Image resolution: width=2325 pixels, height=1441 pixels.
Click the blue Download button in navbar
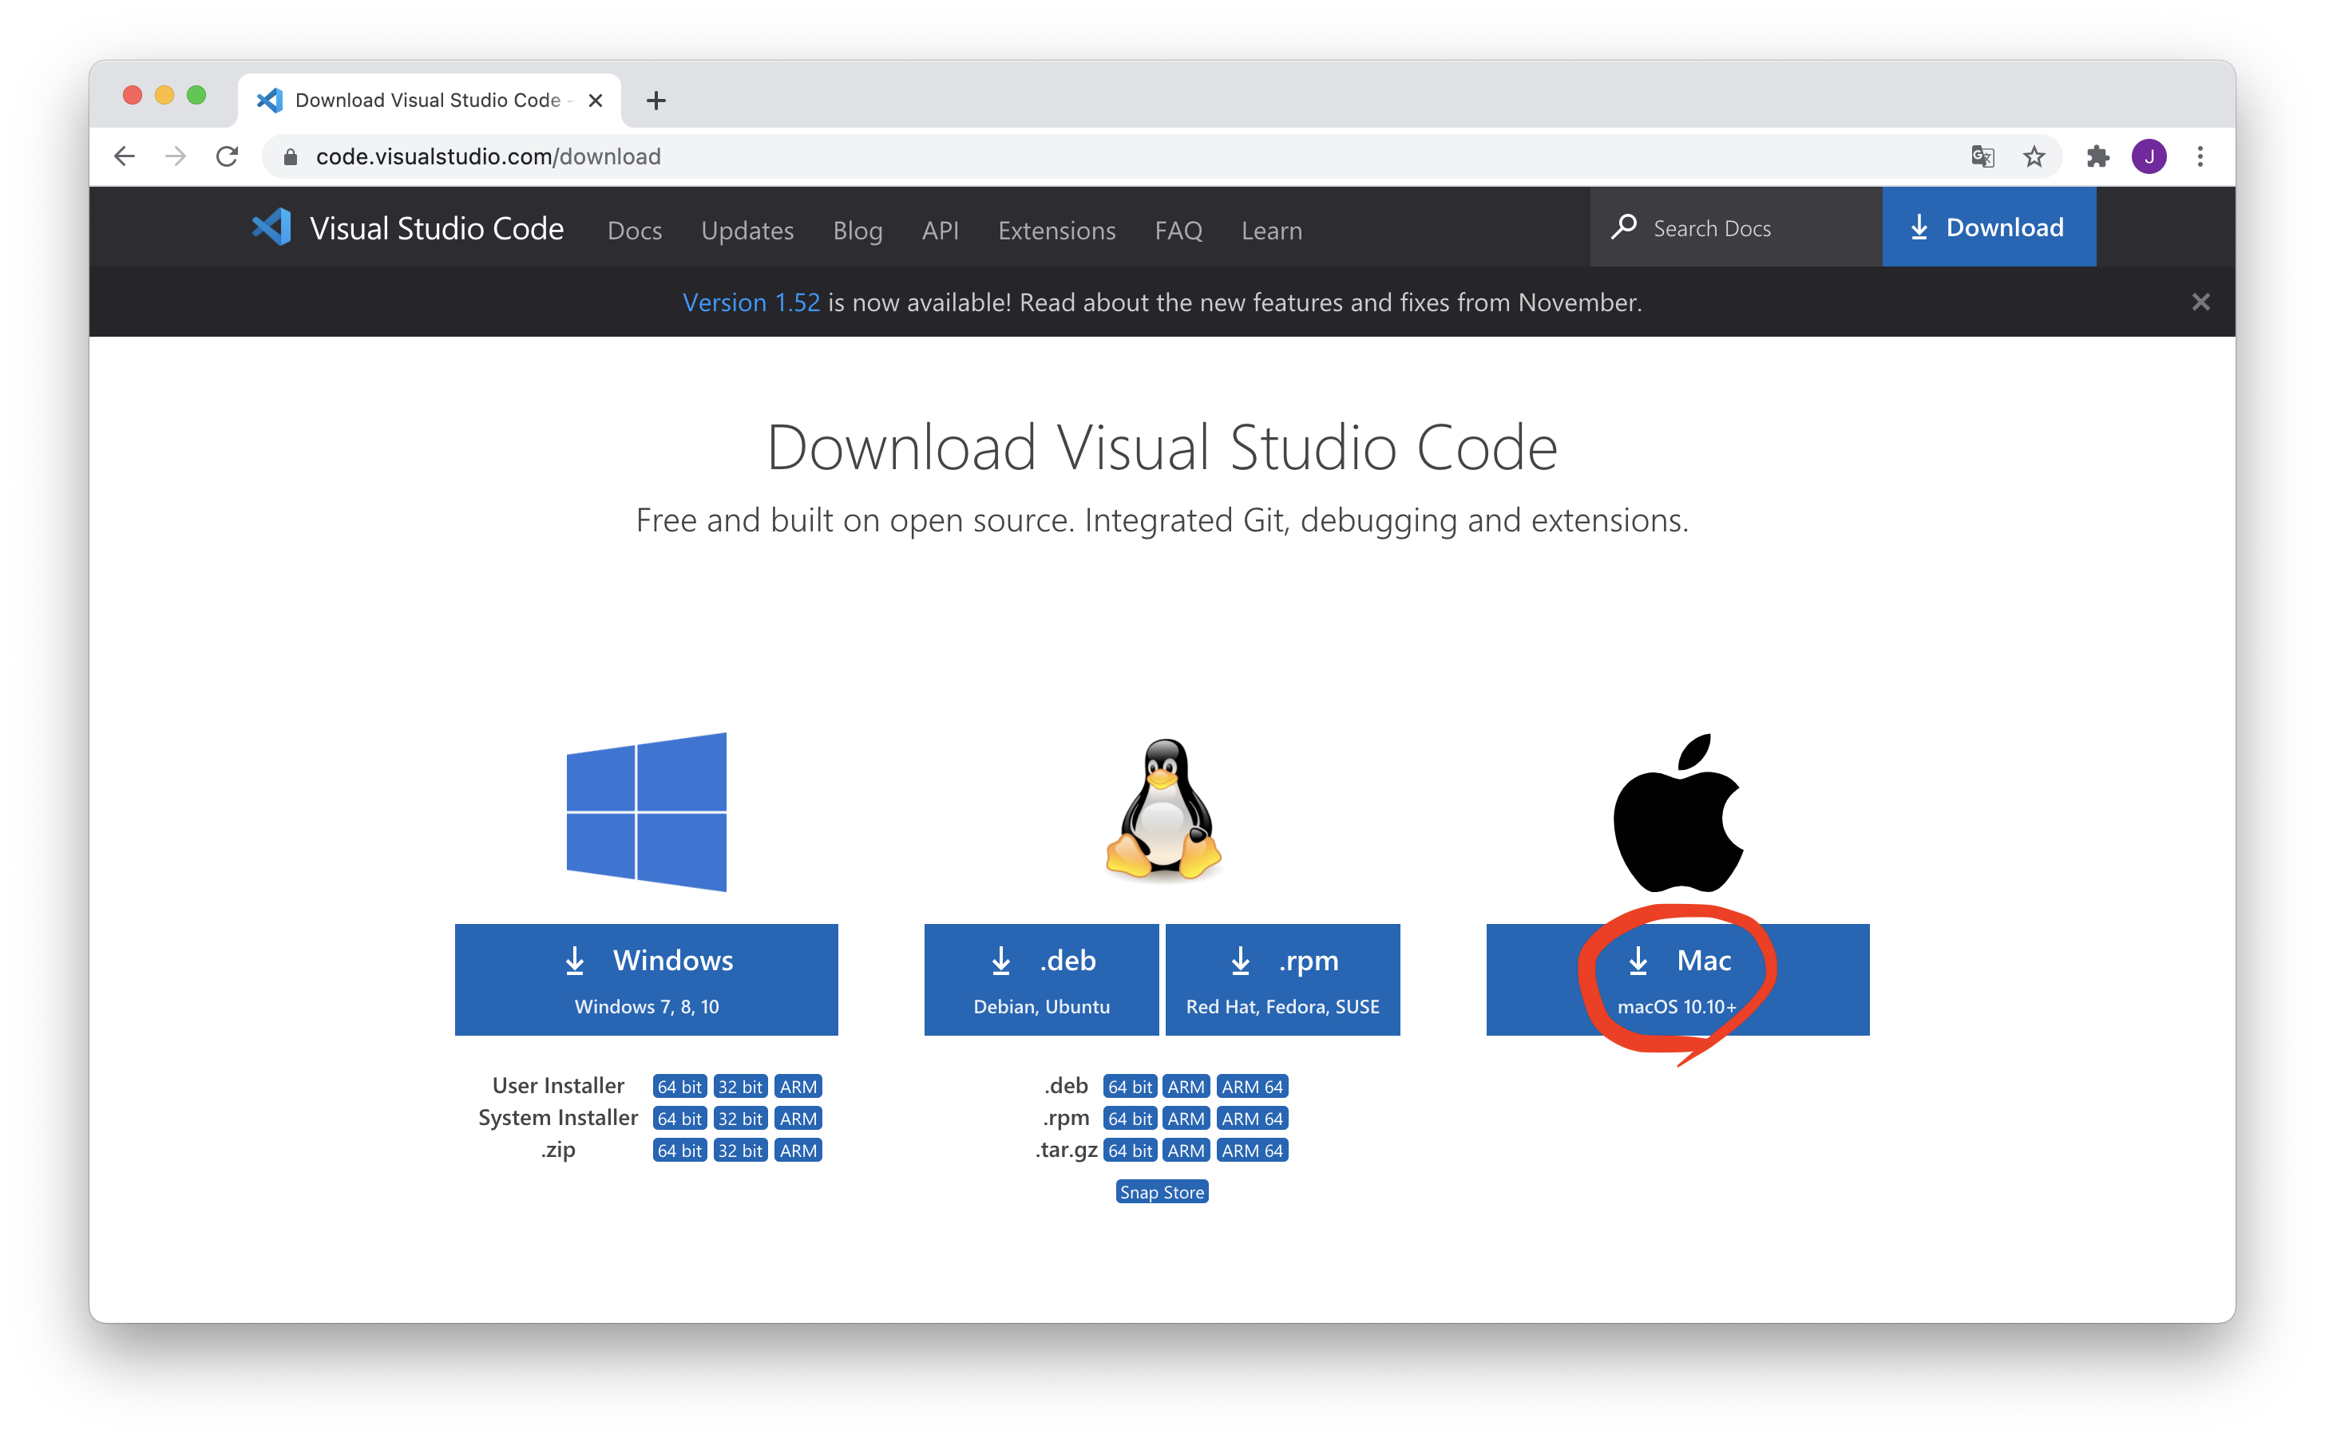[x=1988, y=227]
